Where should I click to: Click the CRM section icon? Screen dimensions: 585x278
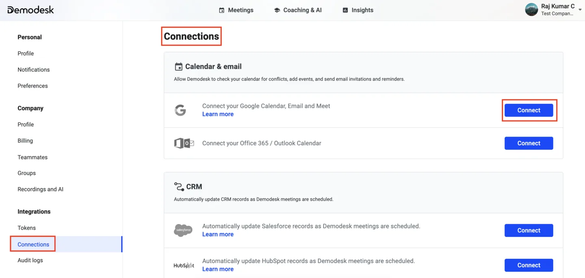(179, 187)
